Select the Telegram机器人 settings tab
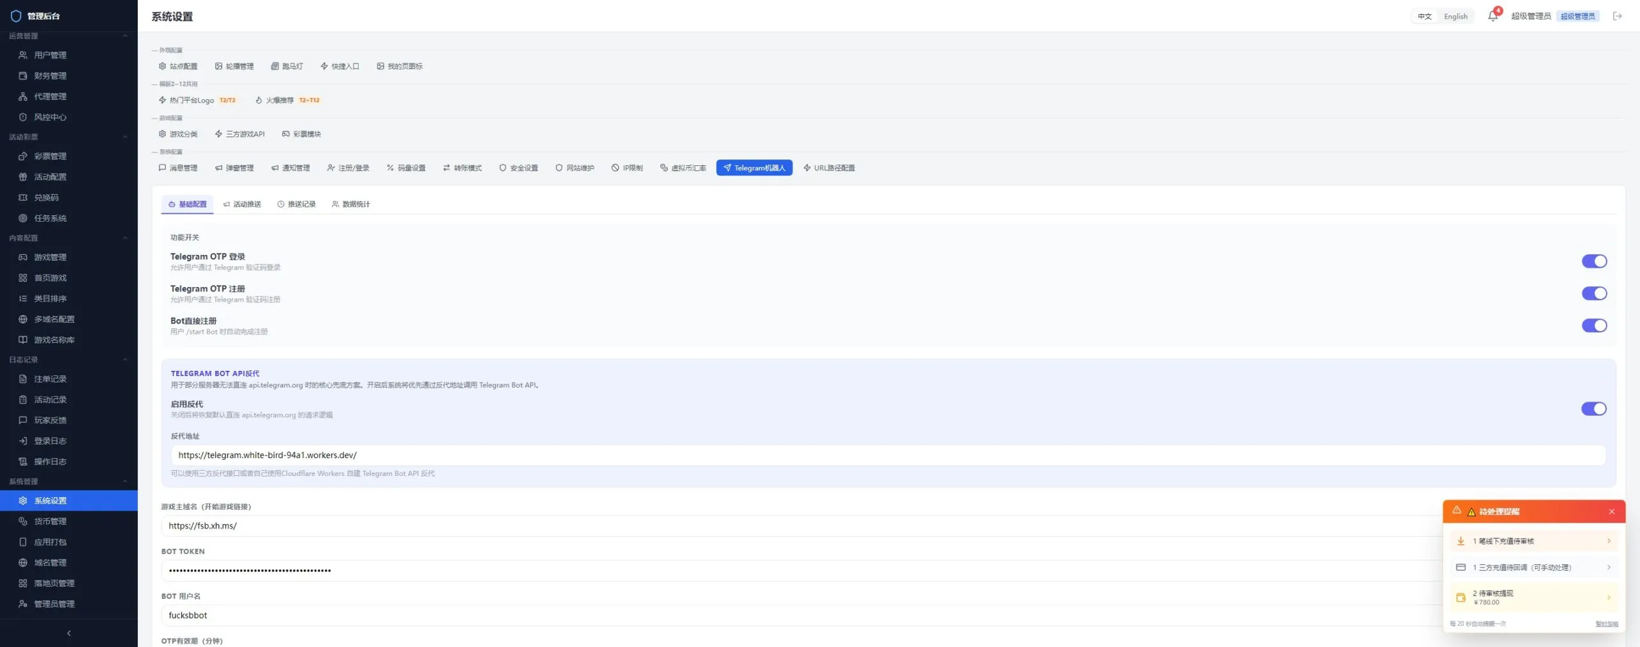The height and width of the screenshot is (647, 1640). [754, 168]
